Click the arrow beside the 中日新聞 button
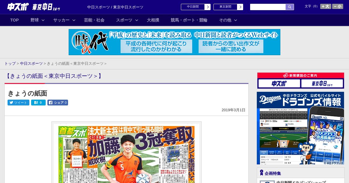Image resolution: width=349 pixels, height=183 pixels. pos(208,7)
